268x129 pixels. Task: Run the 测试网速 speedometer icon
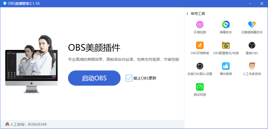pyautogui.click(x=200, y=87)
